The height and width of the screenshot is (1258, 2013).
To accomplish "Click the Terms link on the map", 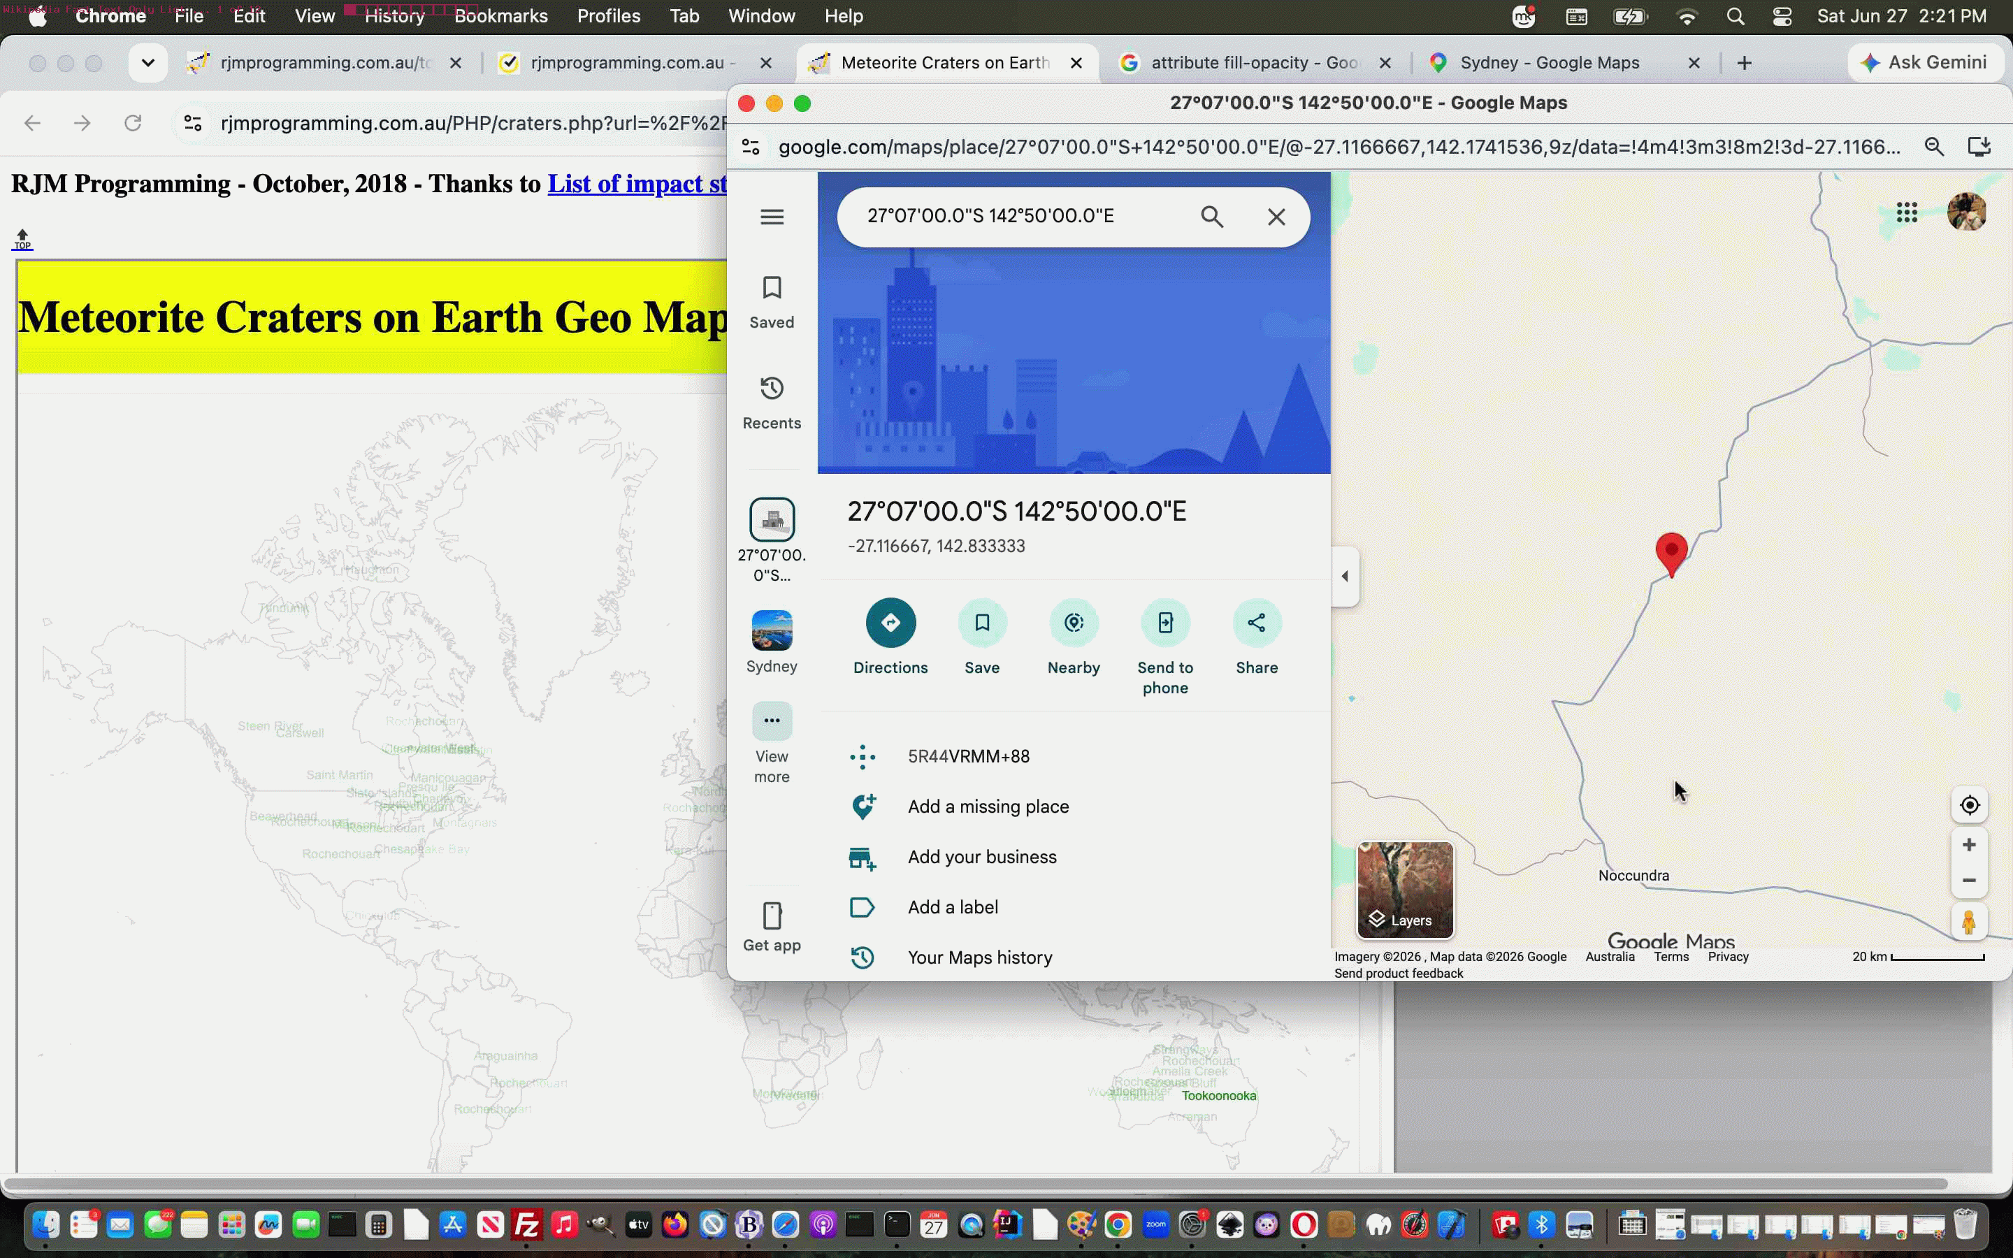I will pyautogui.click(x=1671, y=957).
